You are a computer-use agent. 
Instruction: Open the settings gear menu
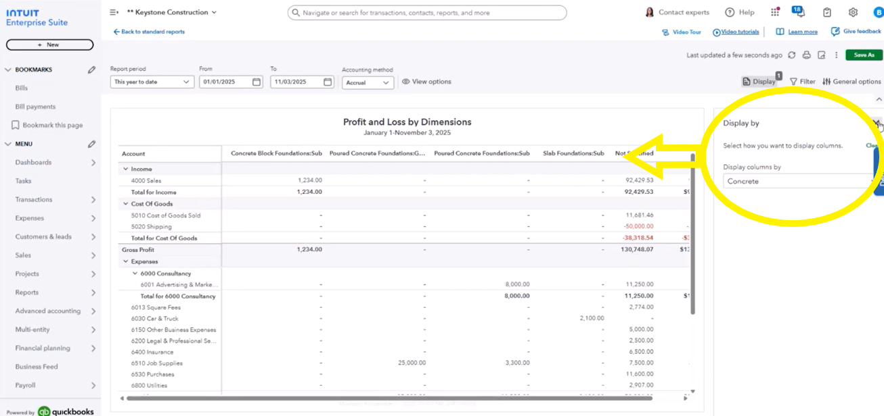(853, 12)
